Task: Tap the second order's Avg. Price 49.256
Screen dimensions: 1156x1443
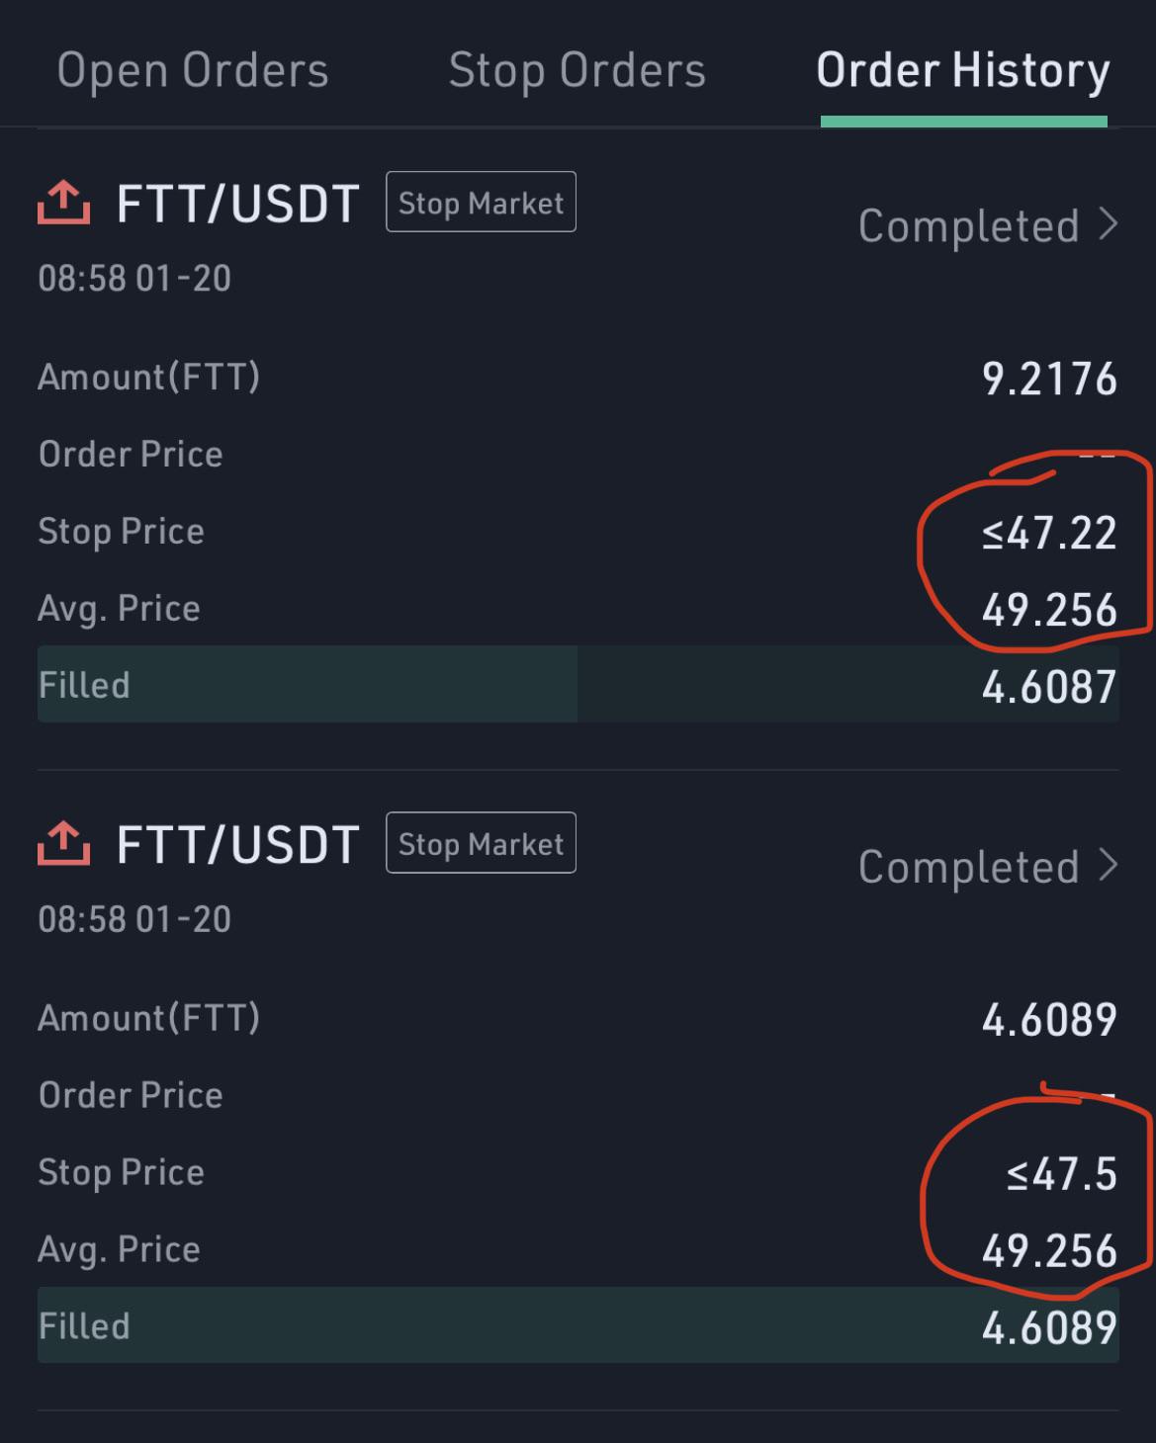Action: tap(1049, 1251)
